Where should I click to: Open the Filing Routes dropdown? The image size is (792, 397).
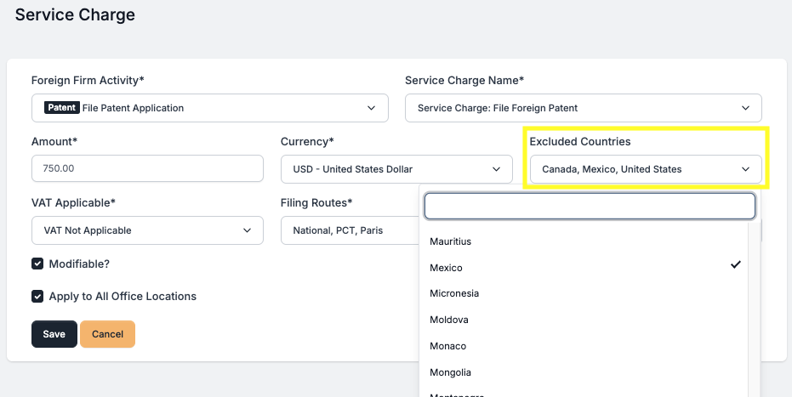(349, 230)
